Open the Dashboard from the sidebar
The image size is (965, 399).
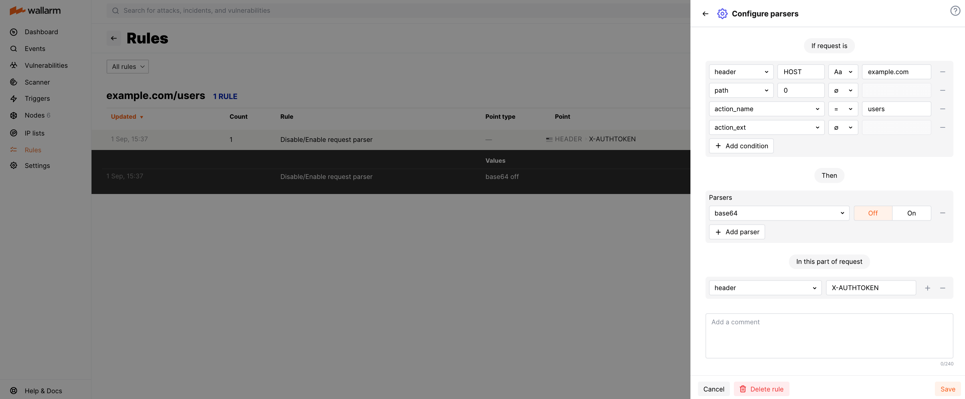41,32
